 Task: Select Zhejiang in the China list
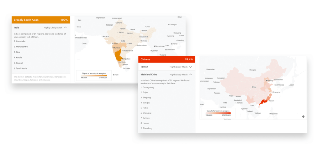146,98
